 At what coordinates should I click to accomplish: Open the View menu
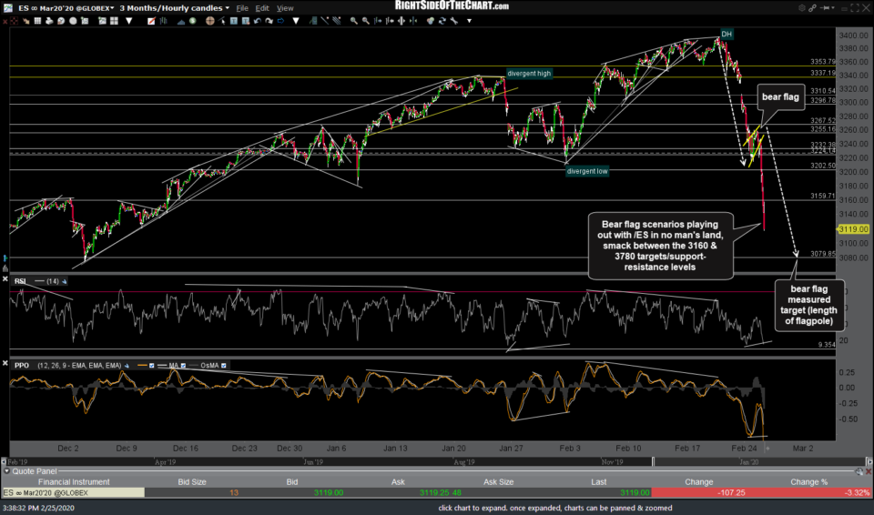[x=285, y=8]
